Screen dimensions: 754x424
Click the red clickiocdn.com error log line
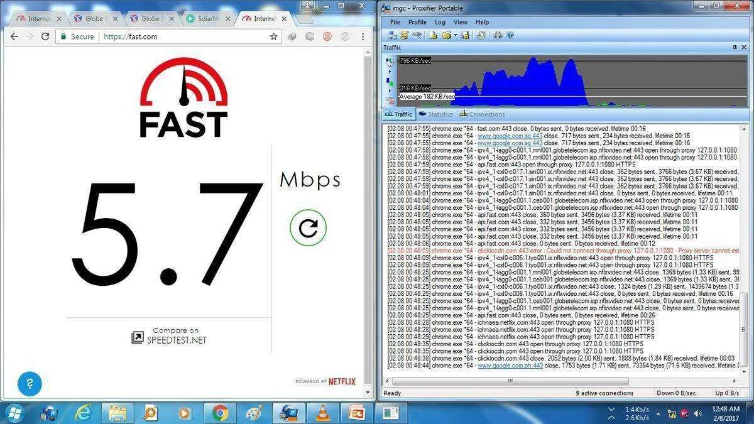pos(563,250)
